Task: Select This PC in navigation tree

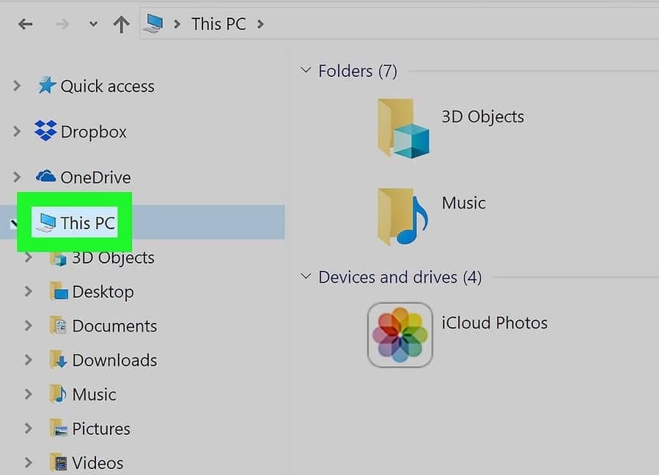Action: point(87,222)
